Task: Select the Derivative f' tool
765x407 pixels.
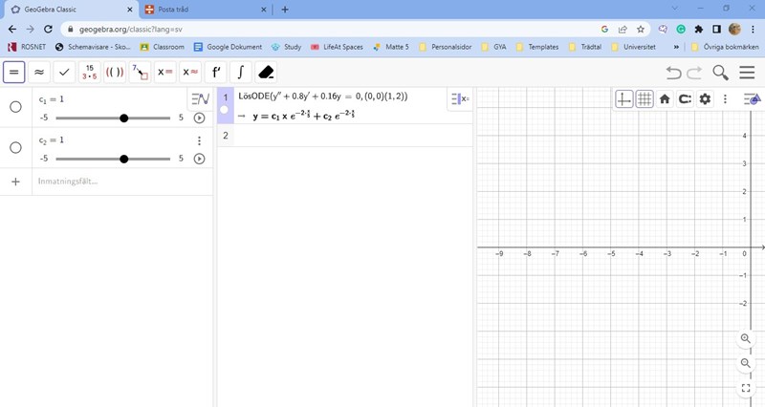Action: pos(216,73)
